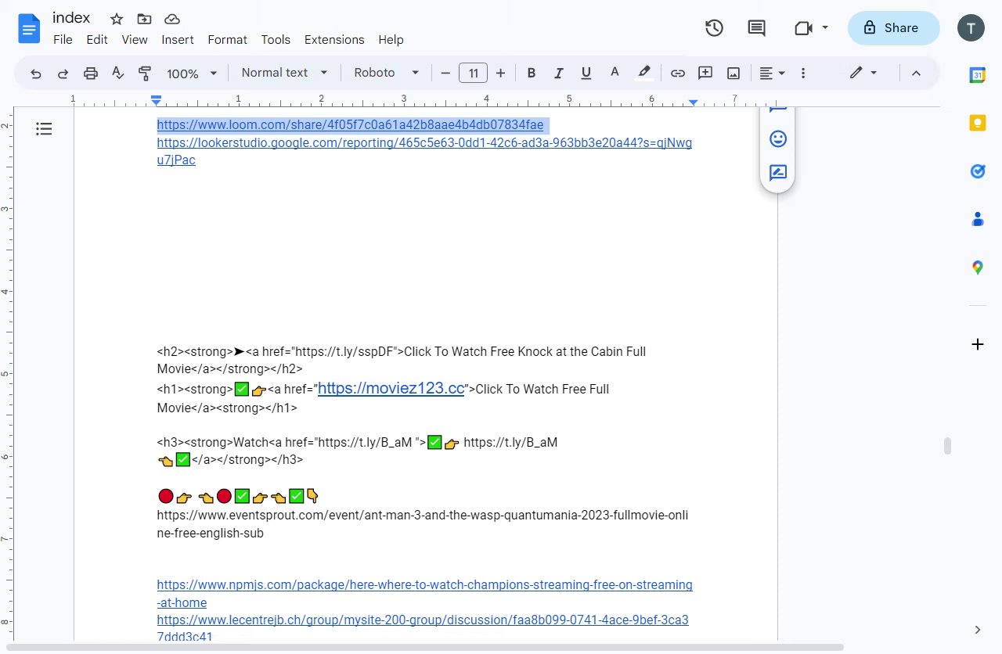Open the highlight color picker

[643, 73]
